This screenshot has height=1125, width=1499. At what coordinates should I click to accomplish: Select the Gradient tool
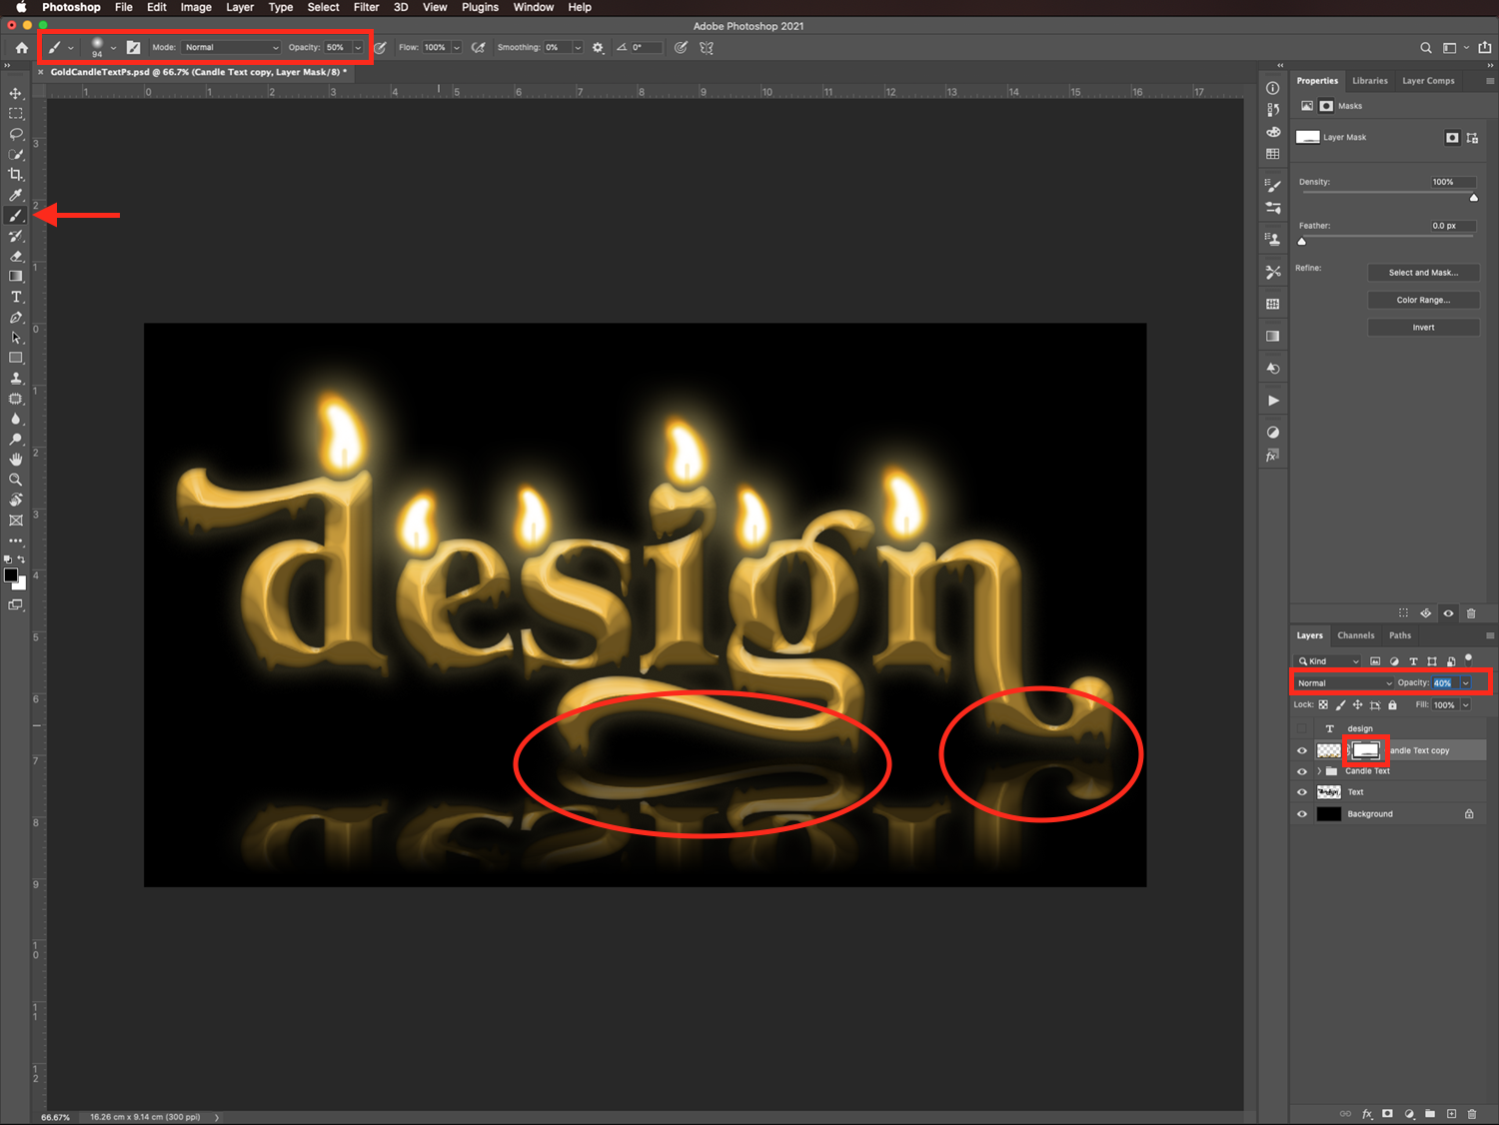pos(16,277)
